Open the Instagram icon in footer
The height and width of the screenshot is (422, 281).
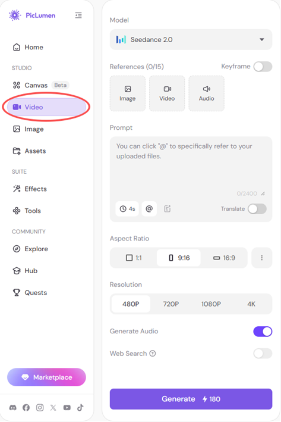40,408
